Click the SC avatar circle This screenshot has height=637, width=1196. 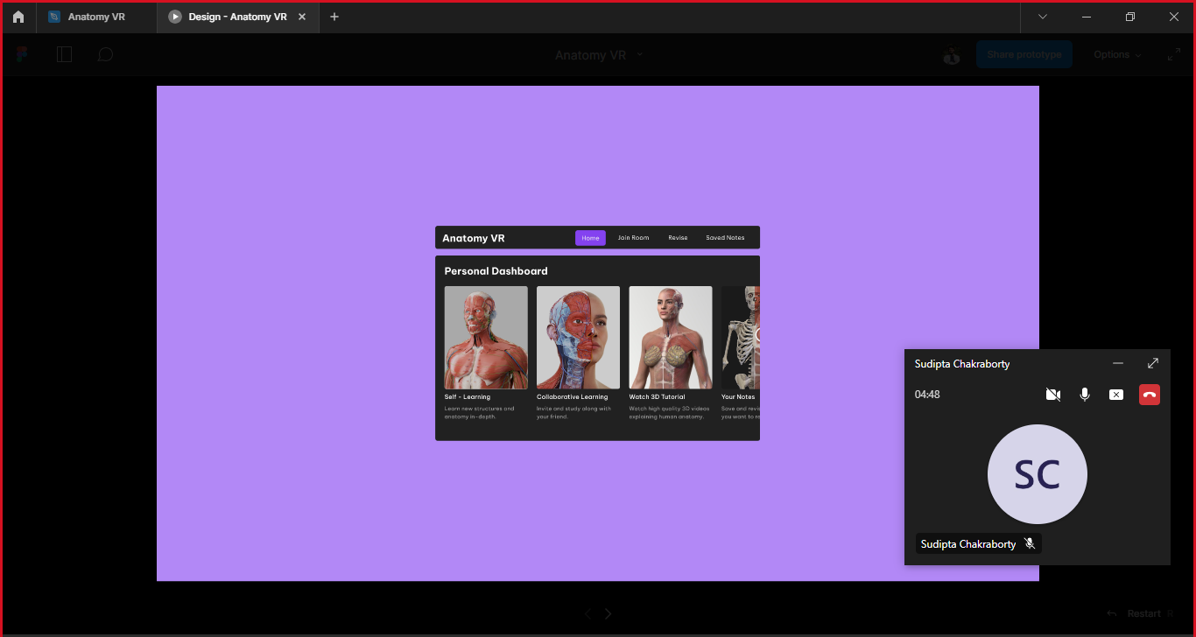(x=1038, y=474)
